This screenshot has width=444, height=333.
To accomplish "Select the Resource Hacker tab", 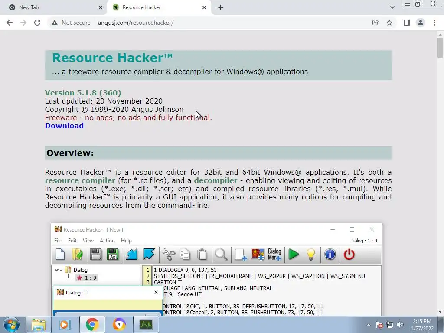I will (x=159, y=7).
